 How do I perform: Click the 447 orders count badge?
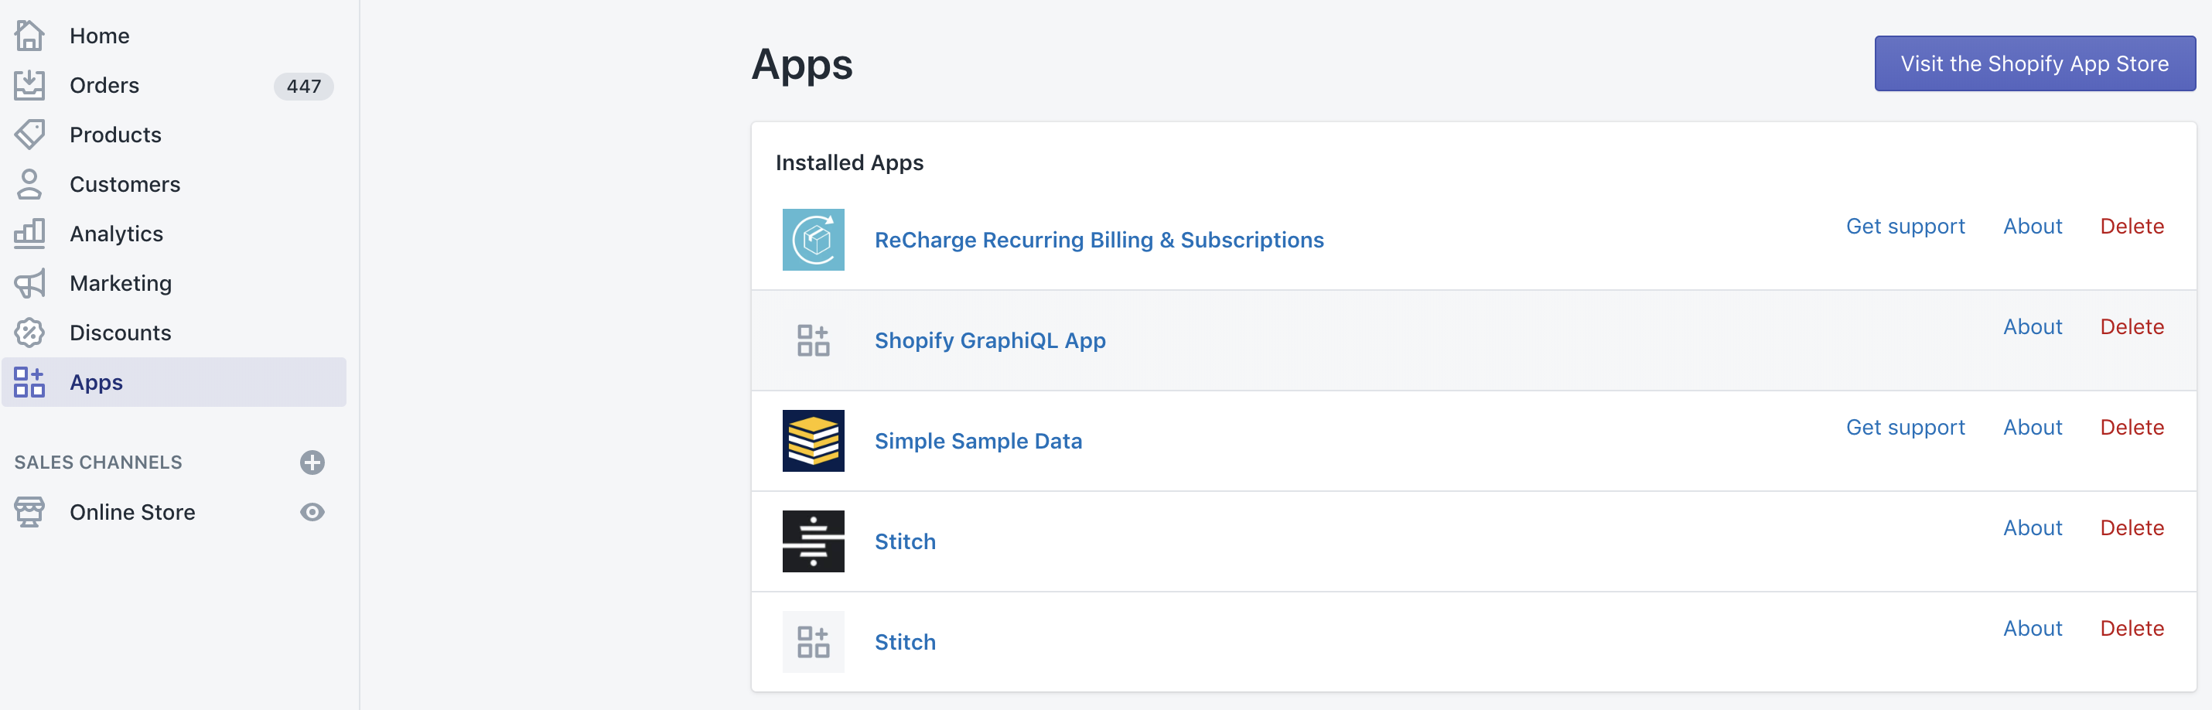[x=303, y=86]
